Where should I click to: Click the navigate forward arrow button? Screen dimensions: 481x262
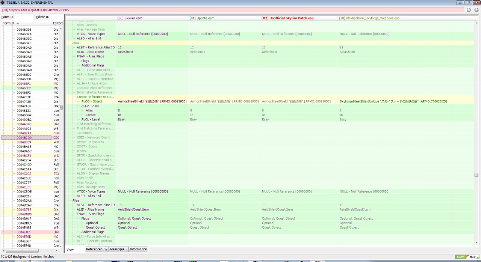(476, 10)
